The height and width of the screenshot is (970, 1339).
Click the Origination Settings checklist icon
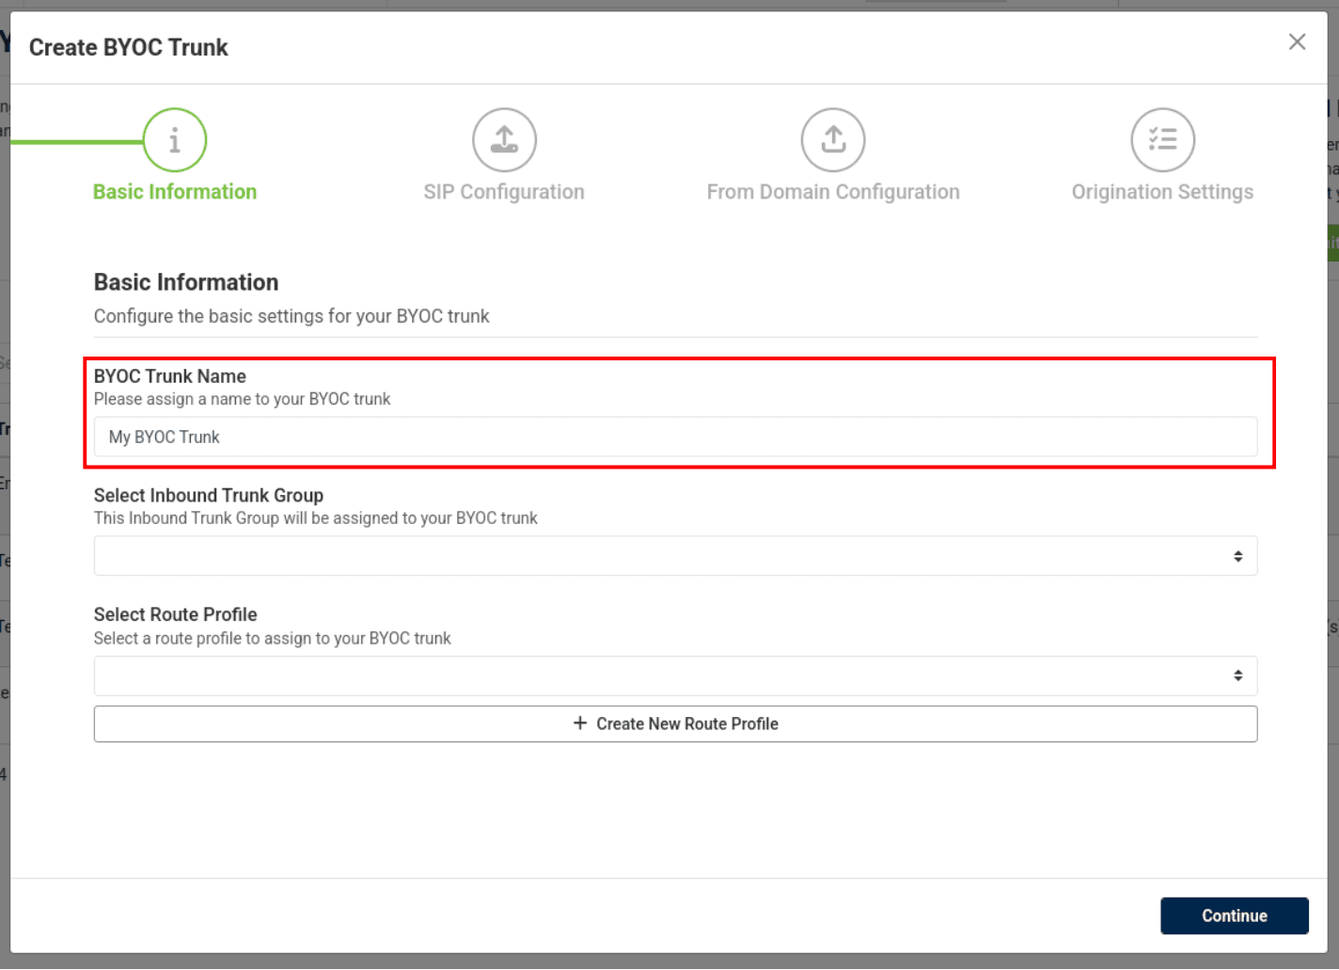1162,140
